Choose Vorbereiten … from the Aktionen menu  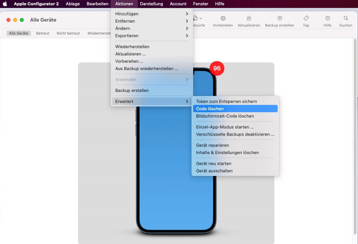pyautogui.click(x=152, y=61)
